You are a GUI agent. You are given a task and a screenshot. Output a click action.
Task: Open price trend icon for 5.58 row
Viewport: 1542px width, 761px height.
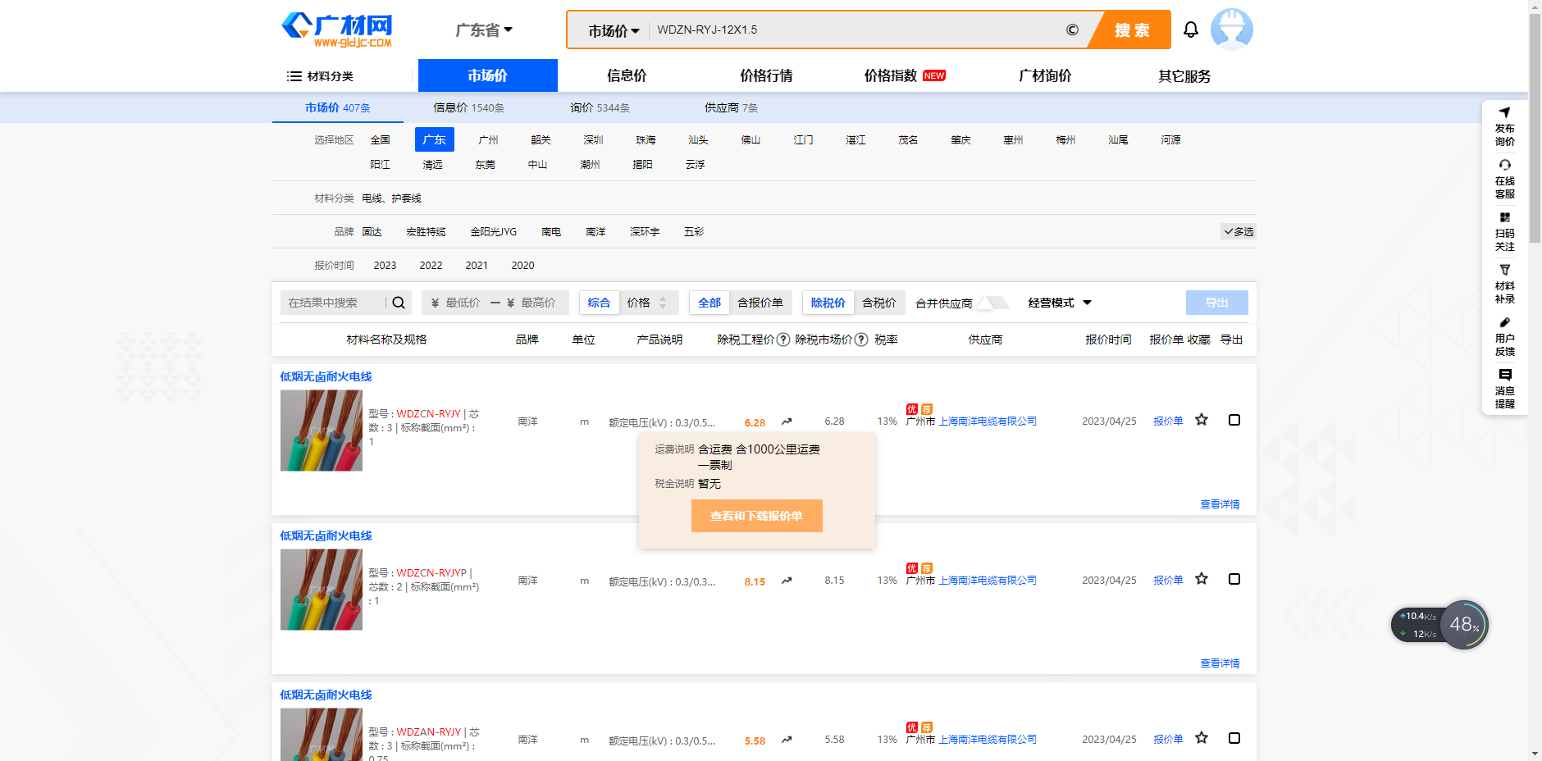coord(787,740)
